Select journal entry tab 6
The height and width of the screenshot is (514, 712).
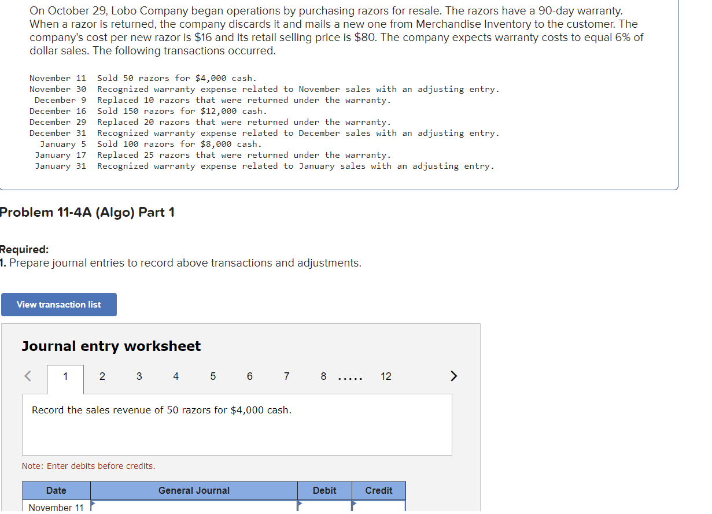249,376
